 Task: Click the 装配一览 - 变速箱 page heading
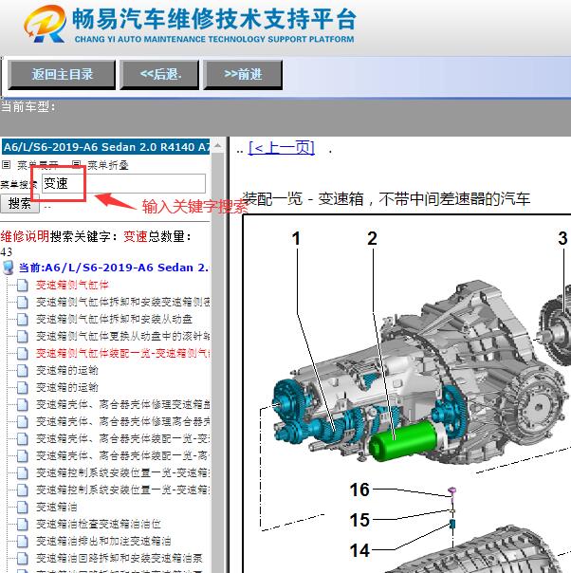(x=386, y=199)
